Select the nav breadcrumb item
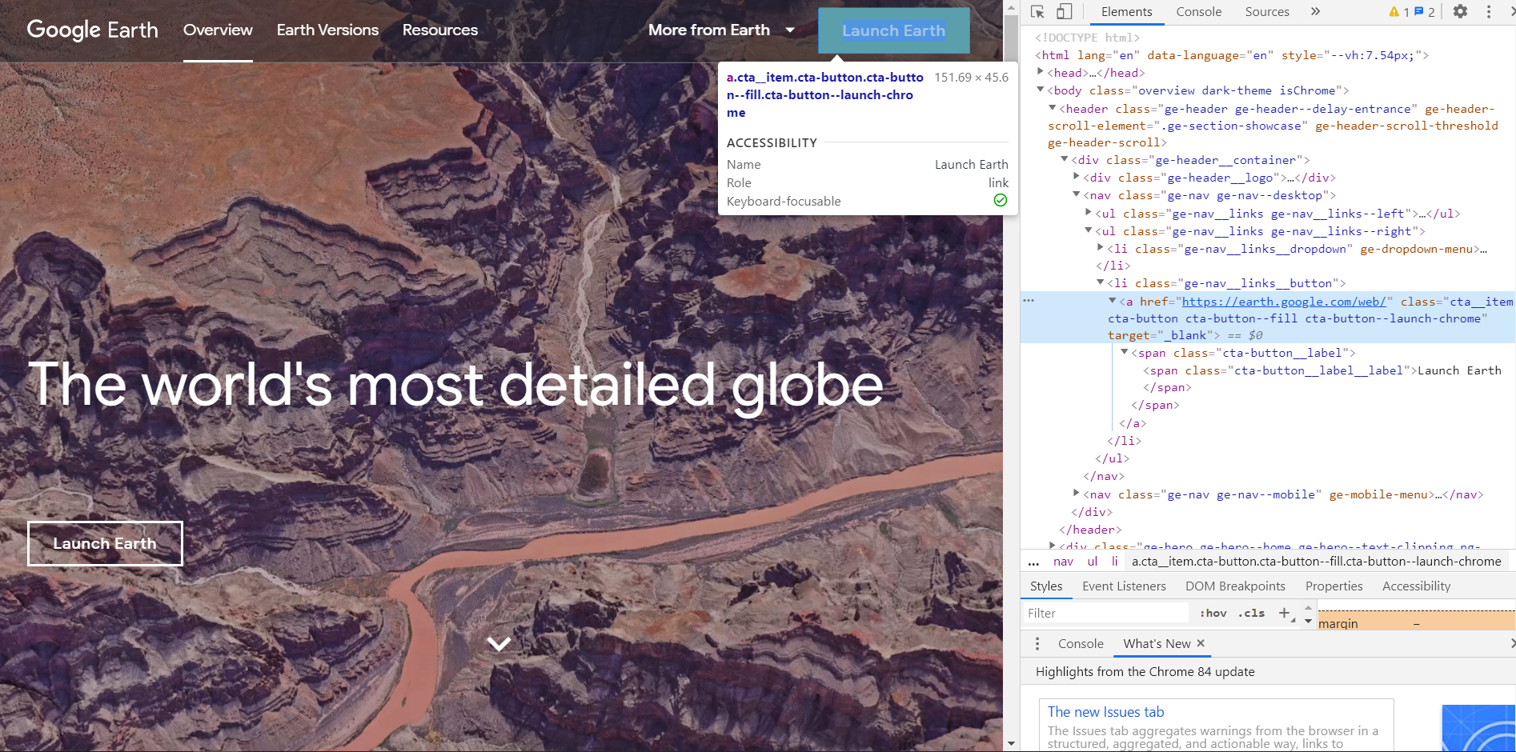Screen dimensions: 1516x752 (x=1063, y=562)
